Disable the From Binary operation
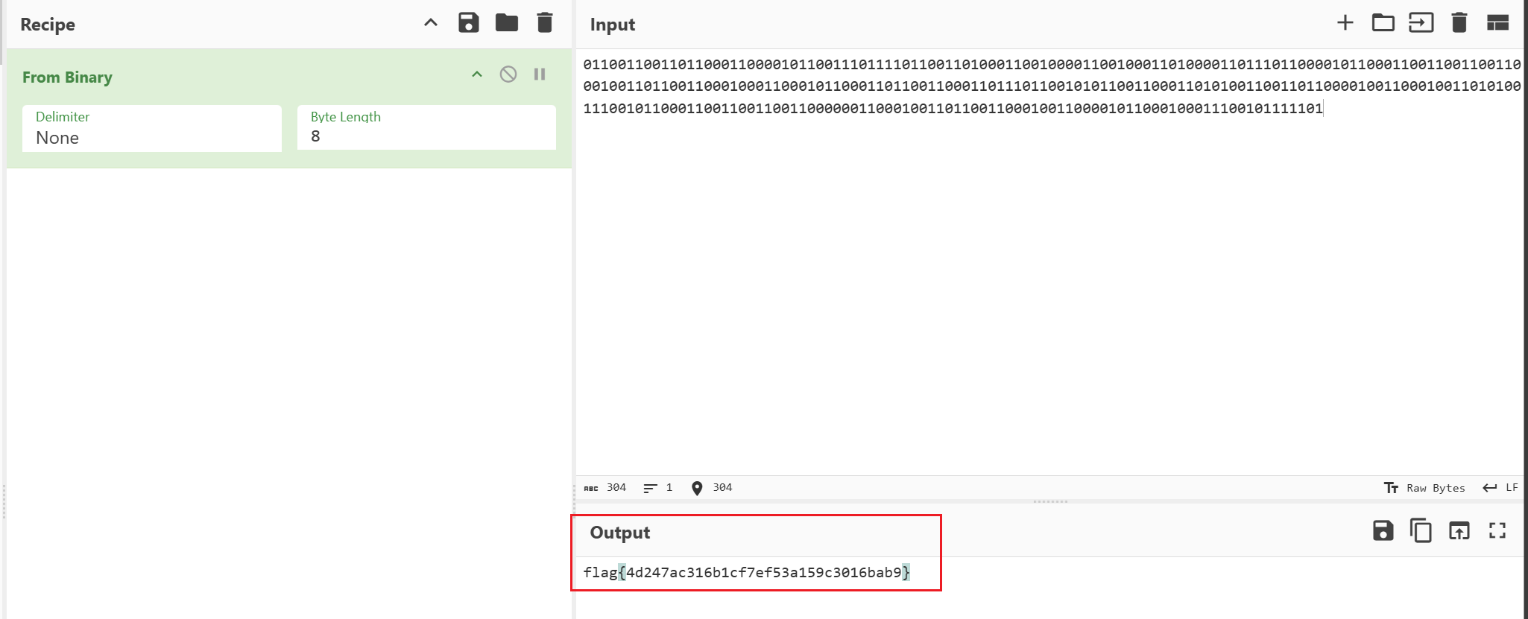This screenshot has height=619, width=1528. tap(508, 74)
